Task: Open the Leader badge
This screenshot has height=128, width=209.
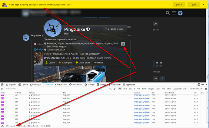Action: tap(50, 62)
